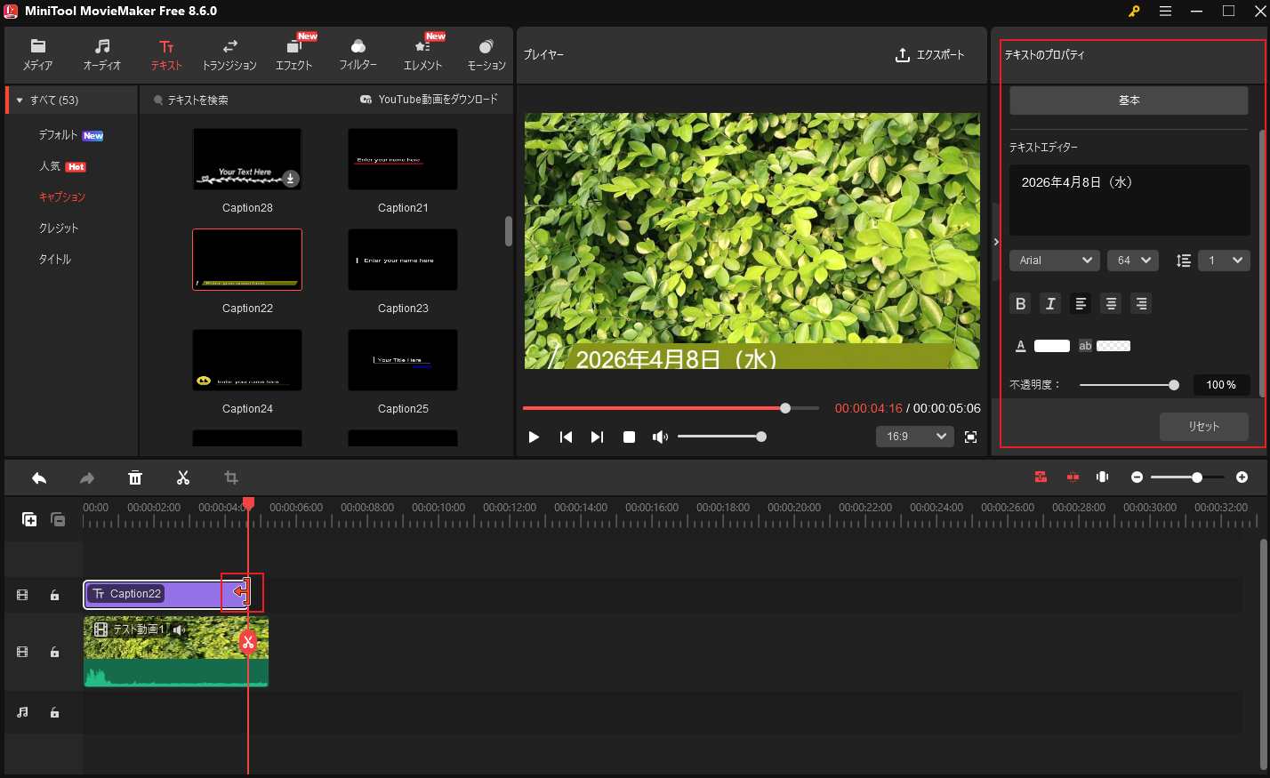Open the font size 64 dropdown
The height and width of the screenshot is (778, 1270).
pyautogui.click(x=1132, y=260)
